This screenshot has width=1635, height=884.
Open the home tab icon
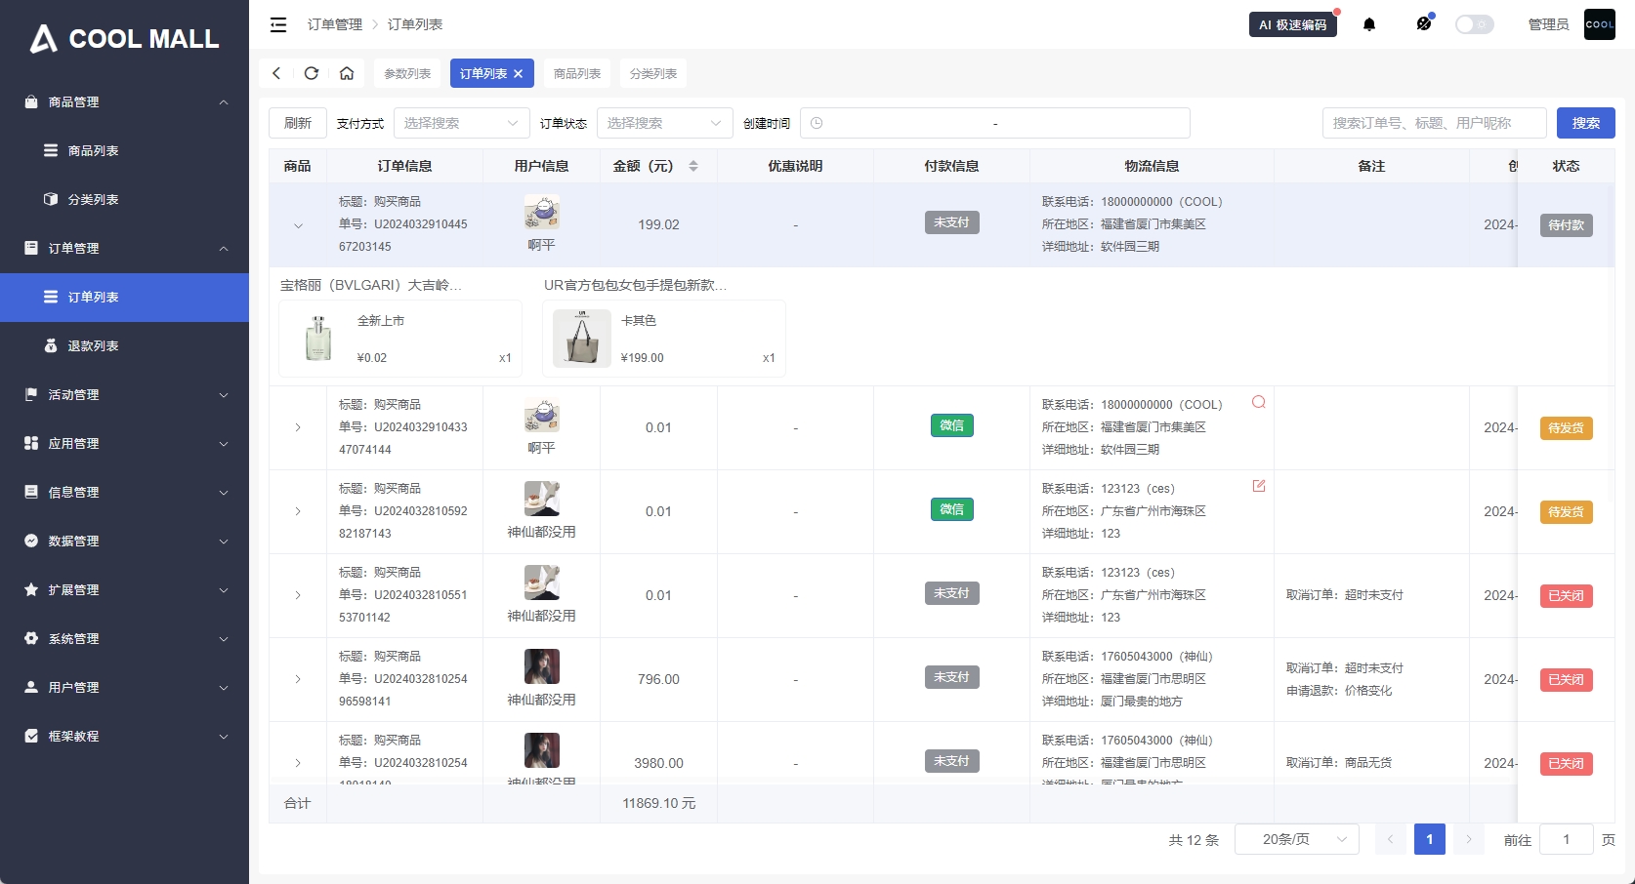pos(347,73)
